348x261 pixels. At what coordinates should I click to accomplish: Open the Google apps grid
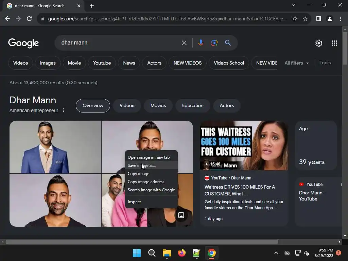click(x=334, y=43)
